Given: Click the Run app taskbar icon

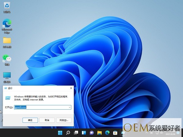Looking at the screenshot, I should pos(123,133).
